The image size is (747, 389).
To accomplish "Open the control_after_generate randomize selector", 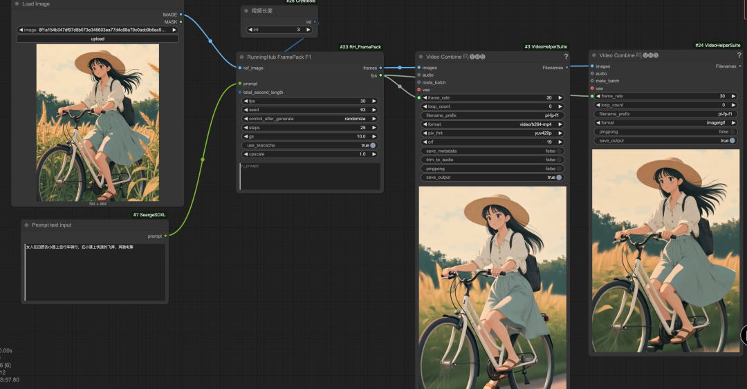I will pos(311,119).
